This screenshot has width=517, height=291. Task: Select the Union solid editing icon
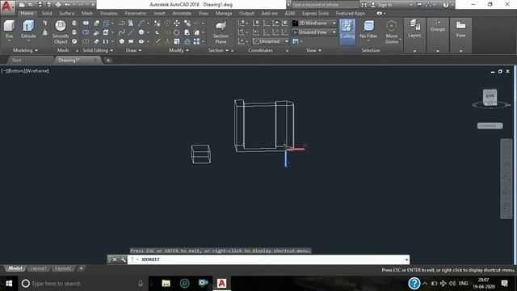tap(86, 23)
